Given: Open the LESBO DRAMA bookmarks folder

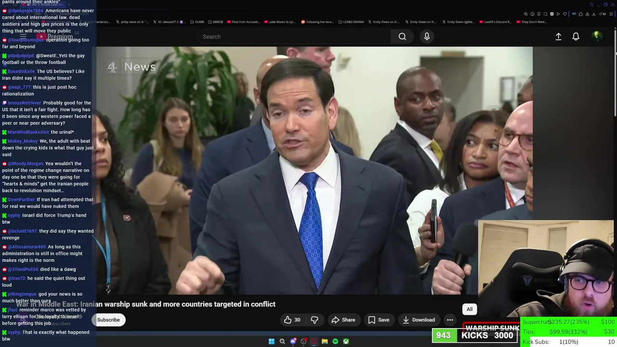Looking at the screenshot, I should pos(351,22).
